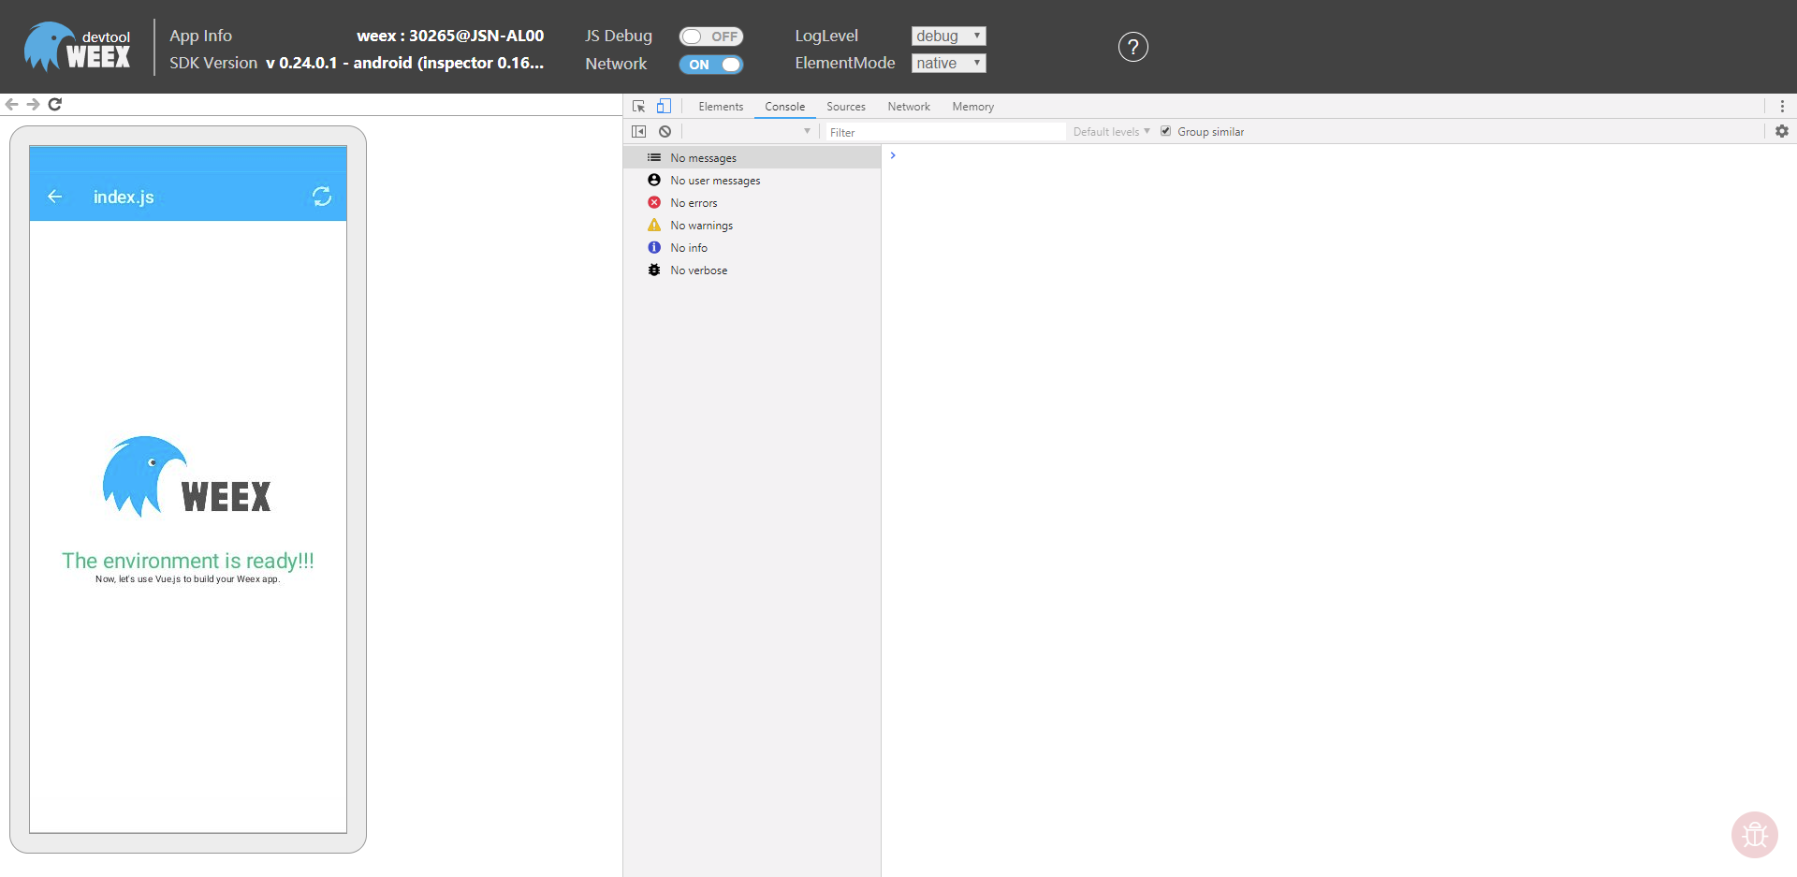Screen dimensions: 1797x877
Task: Click the 'Now, let's use Vue.js' subtitle
Action: click(x=187, y=579)
